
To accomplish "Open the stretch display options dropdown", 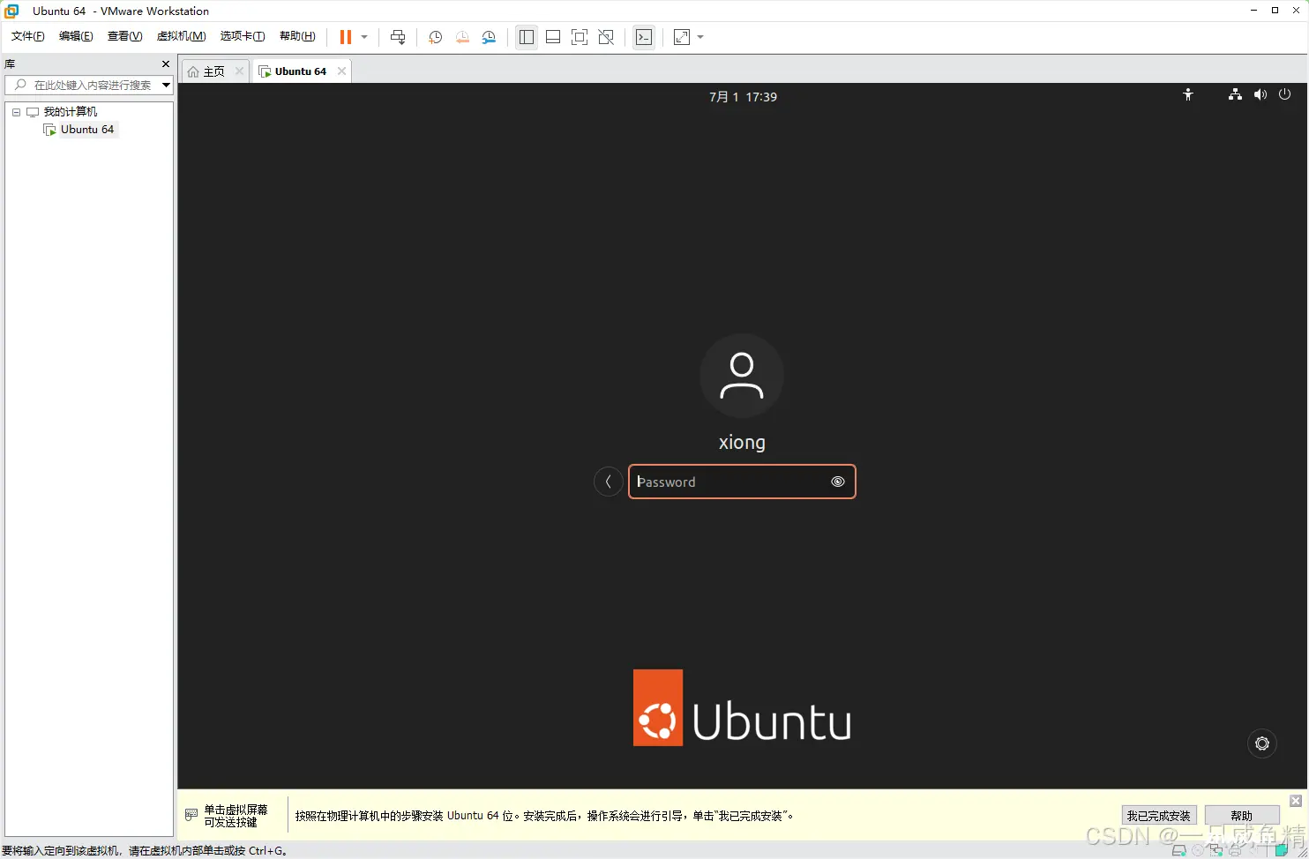I will [x=700, y=37].
